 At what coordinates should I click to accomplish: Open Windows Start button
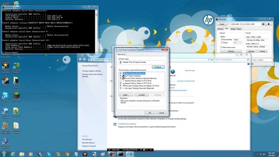tap(3, 154)
